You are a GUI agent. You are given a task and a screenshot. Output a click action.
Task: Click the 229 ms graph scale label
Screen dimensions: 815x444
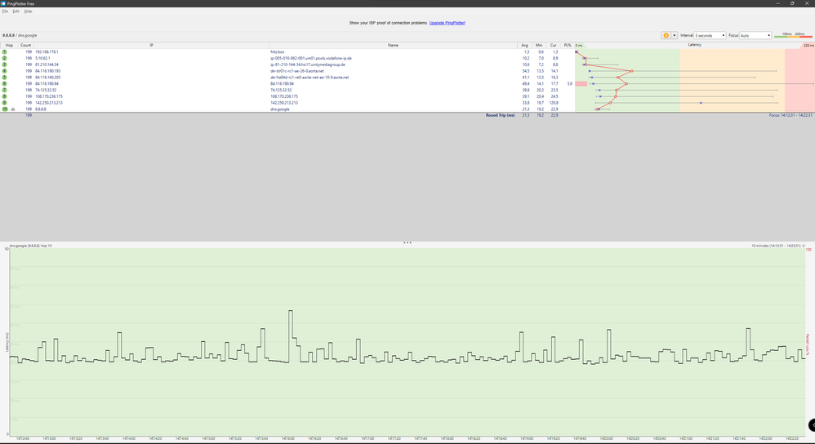tap(808, 46)
